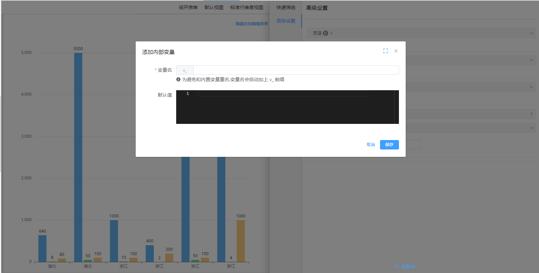The height and width of the screenshot is (273, 539).
Task: Toggle the last panel chevron above the input
Action: 531,128
